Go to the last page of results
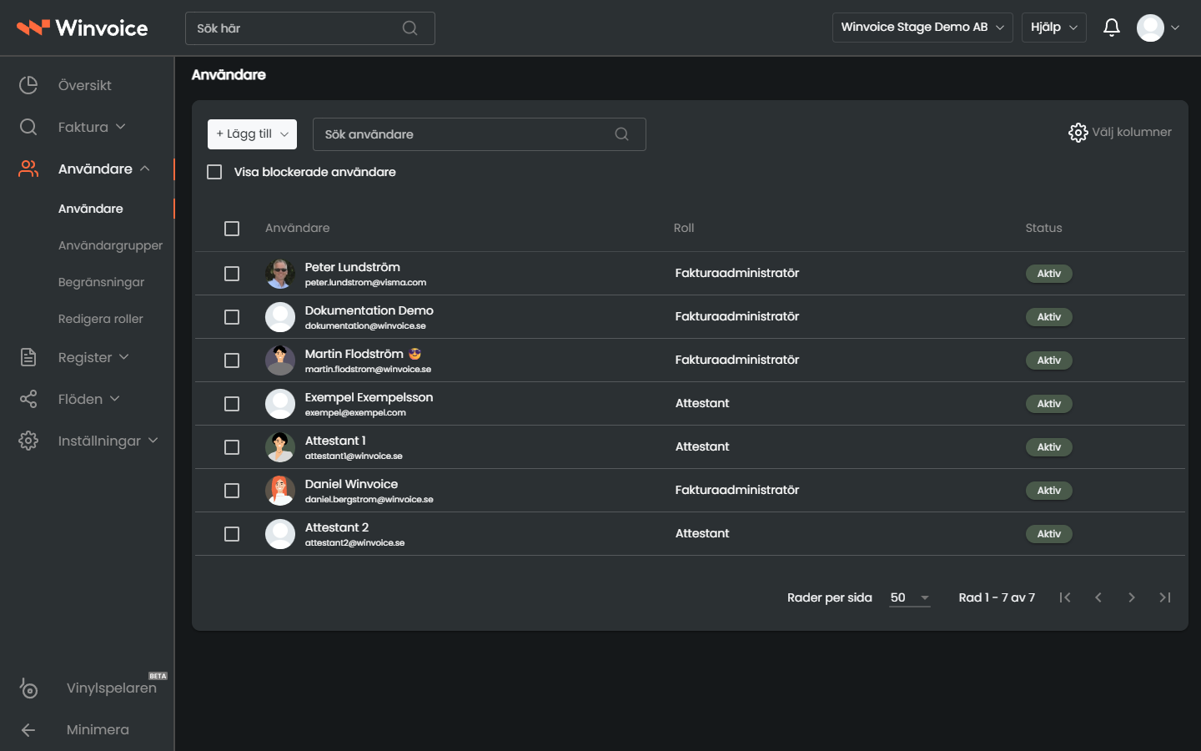The image size is (1201, 751). [1165, 597]
